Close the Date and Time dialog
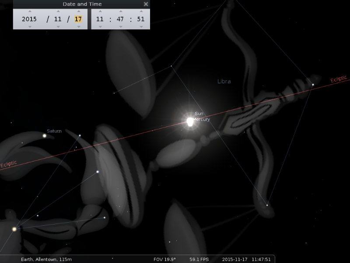Viewport: 350px width, 263px height. tap(146, 4)
